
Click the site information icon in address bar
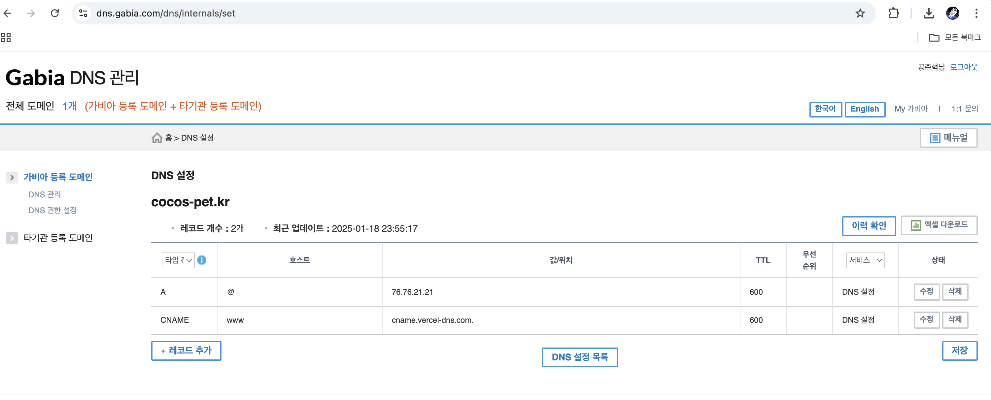pos(83,14)
